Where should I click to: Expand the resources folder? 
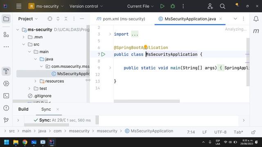coord(36,81)
